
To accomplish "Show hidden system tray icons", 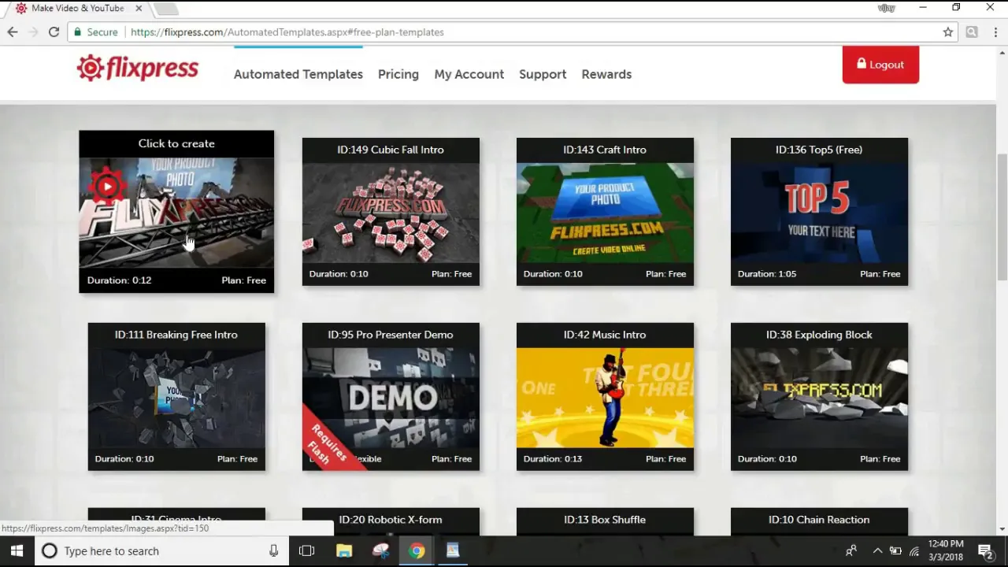I will (877, 551).
